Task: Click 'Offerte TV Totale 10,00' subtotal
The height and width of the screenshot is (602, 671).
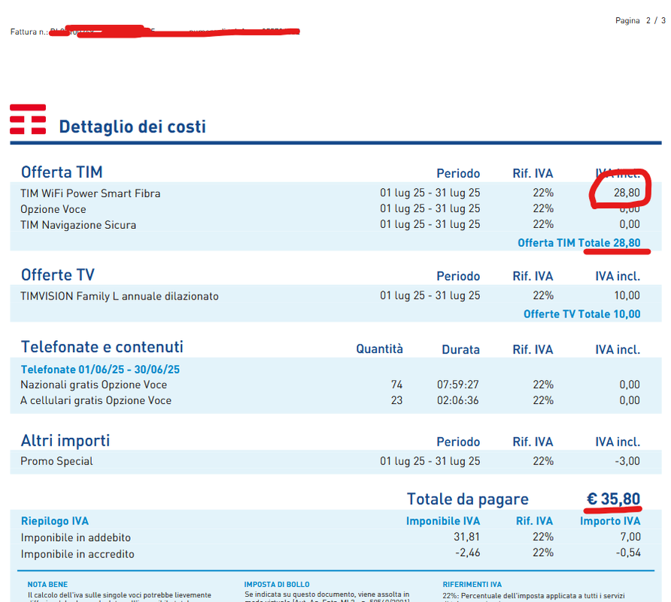Action: [x=582, y=314]
